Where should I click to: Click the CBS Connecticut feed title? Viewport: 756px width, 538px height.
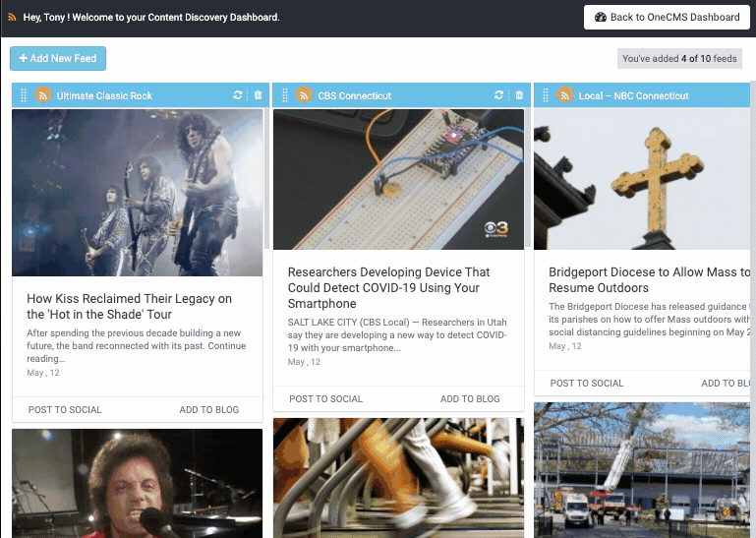354,95
